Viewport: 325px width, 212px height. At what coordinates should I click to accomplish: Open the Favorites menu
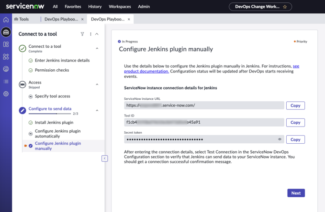pos(73,7)
